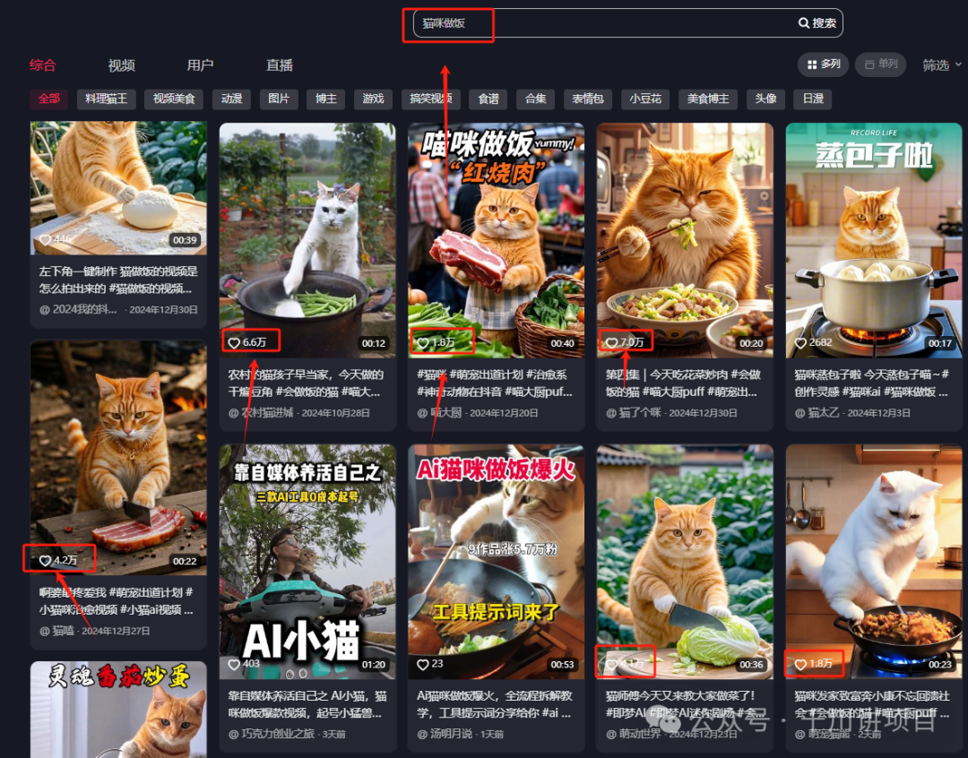Click heart icon showing 23 likes
The width and height of the screenshot is (968, 758).
(x=423, y=664)
